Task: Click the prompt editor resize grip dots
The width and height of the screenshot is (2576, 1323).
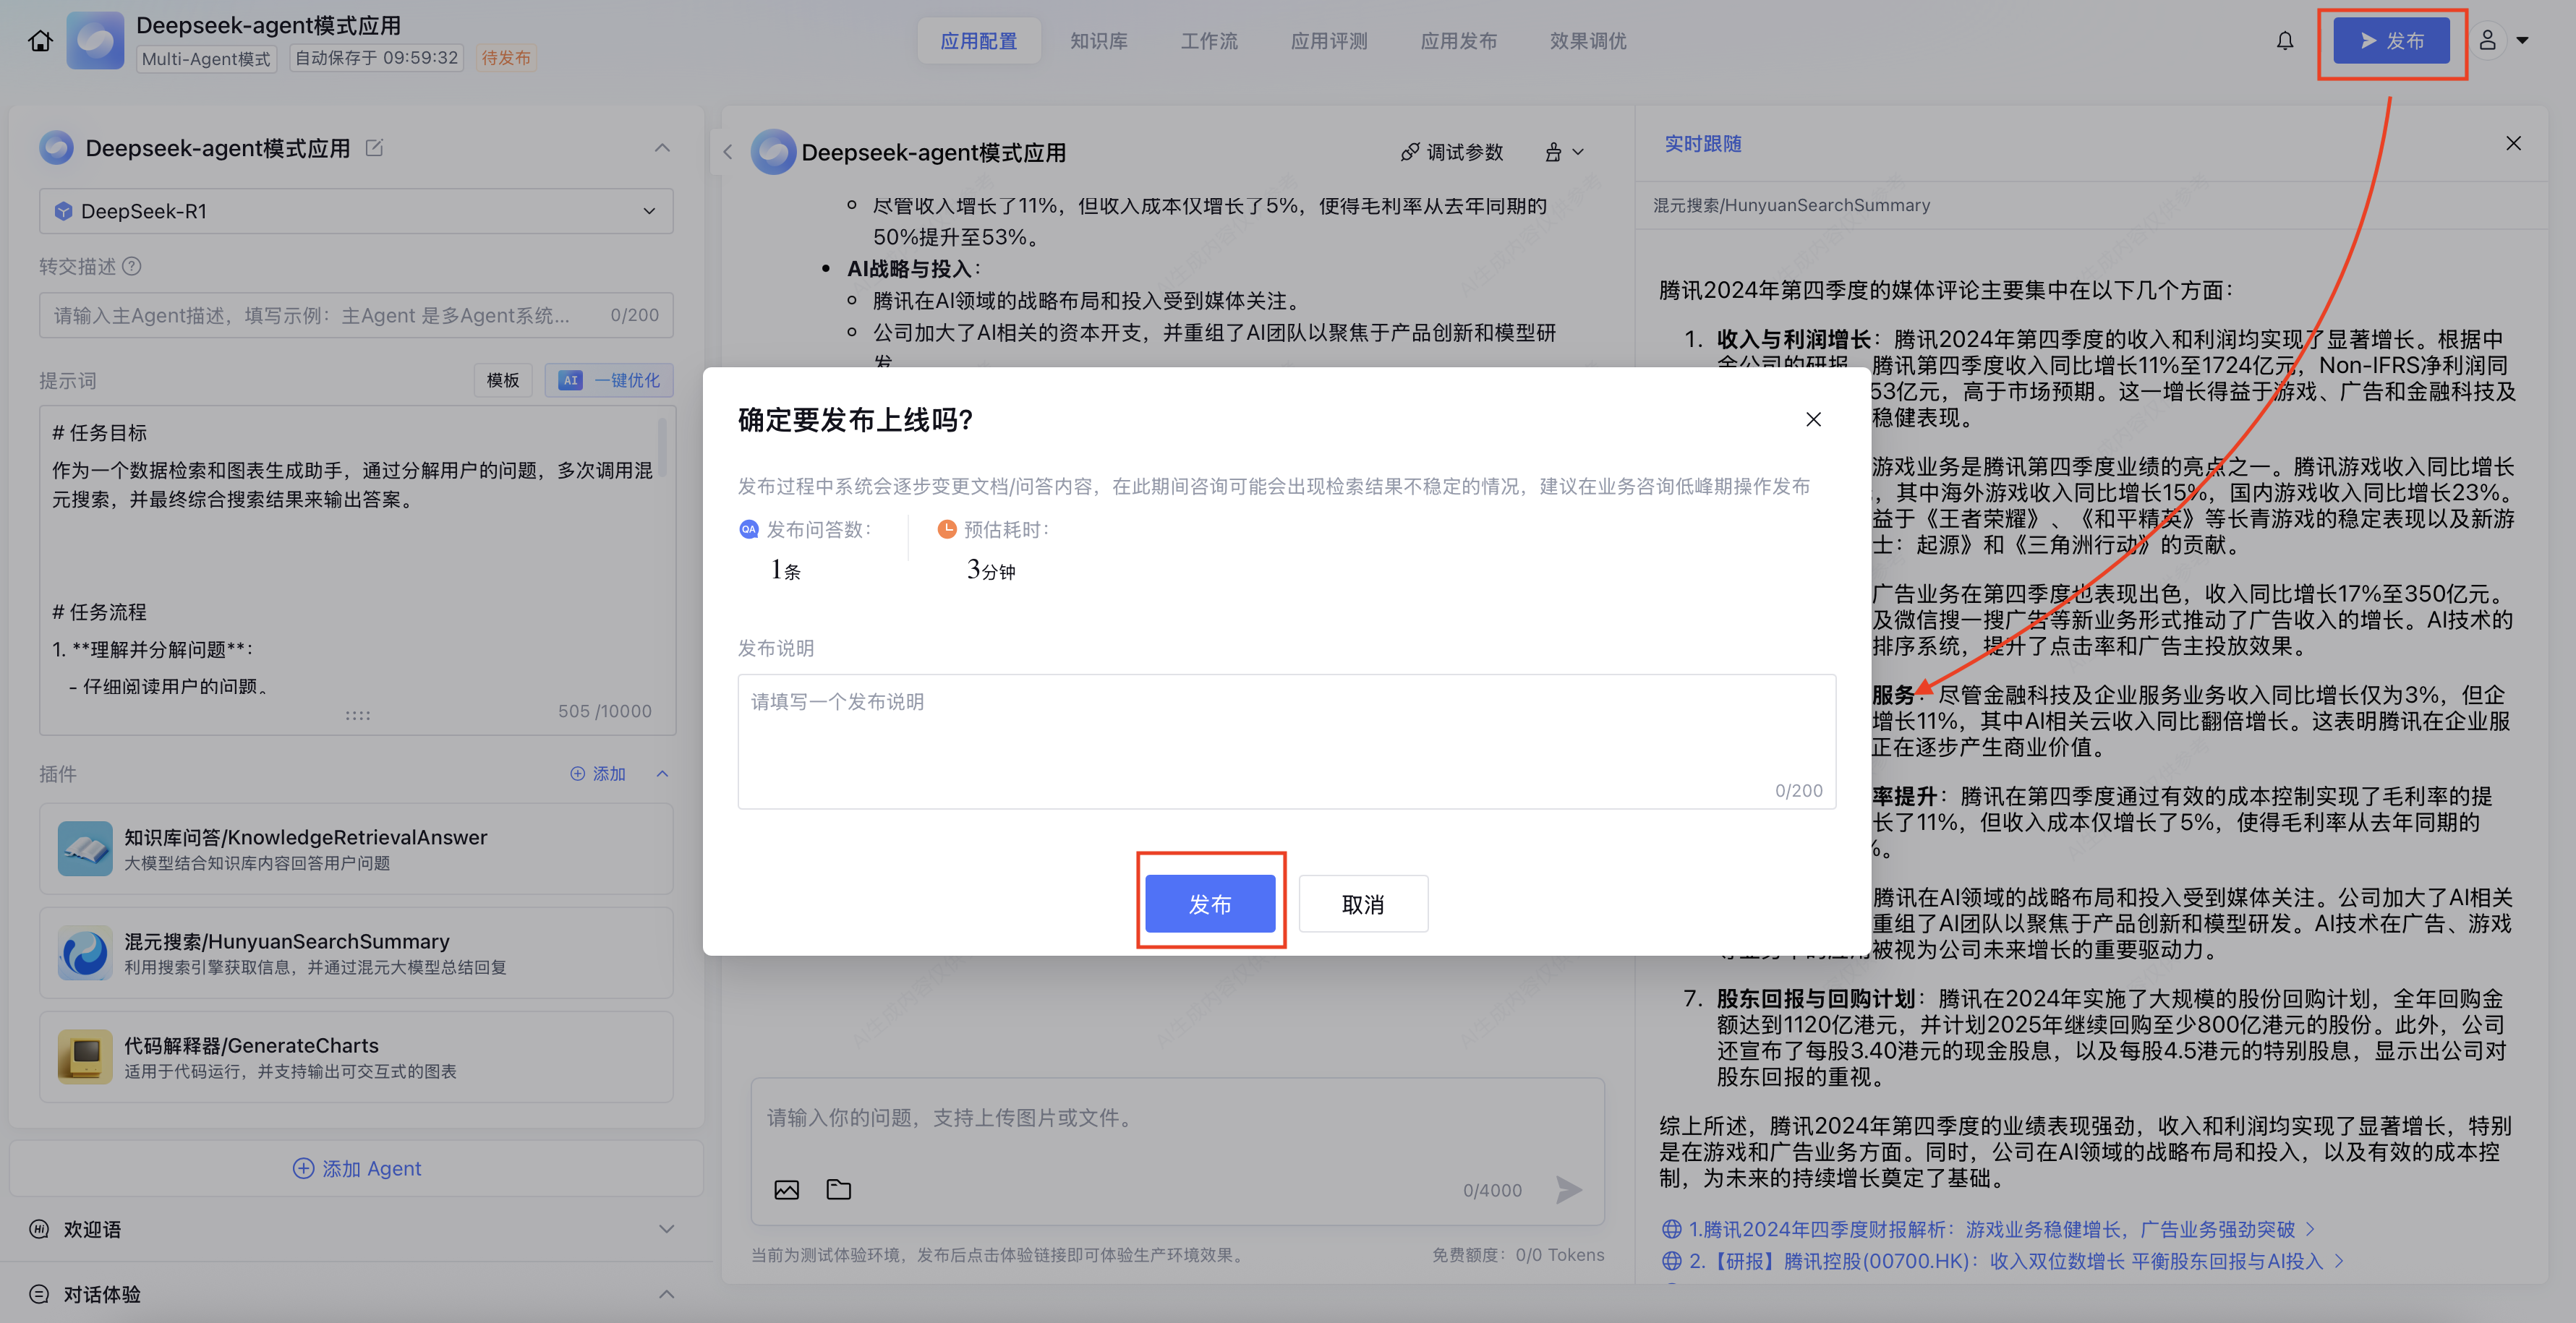Action: pyautogui.click(x=358, y=715)
